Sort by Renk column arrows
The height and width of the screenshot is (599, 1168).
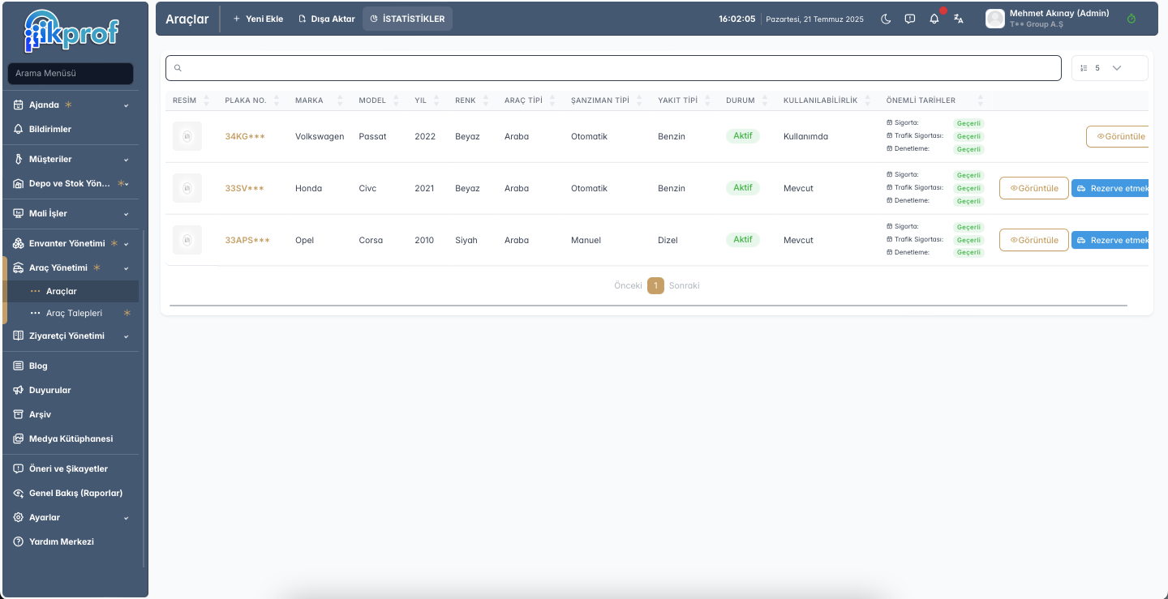click(487, 101)
